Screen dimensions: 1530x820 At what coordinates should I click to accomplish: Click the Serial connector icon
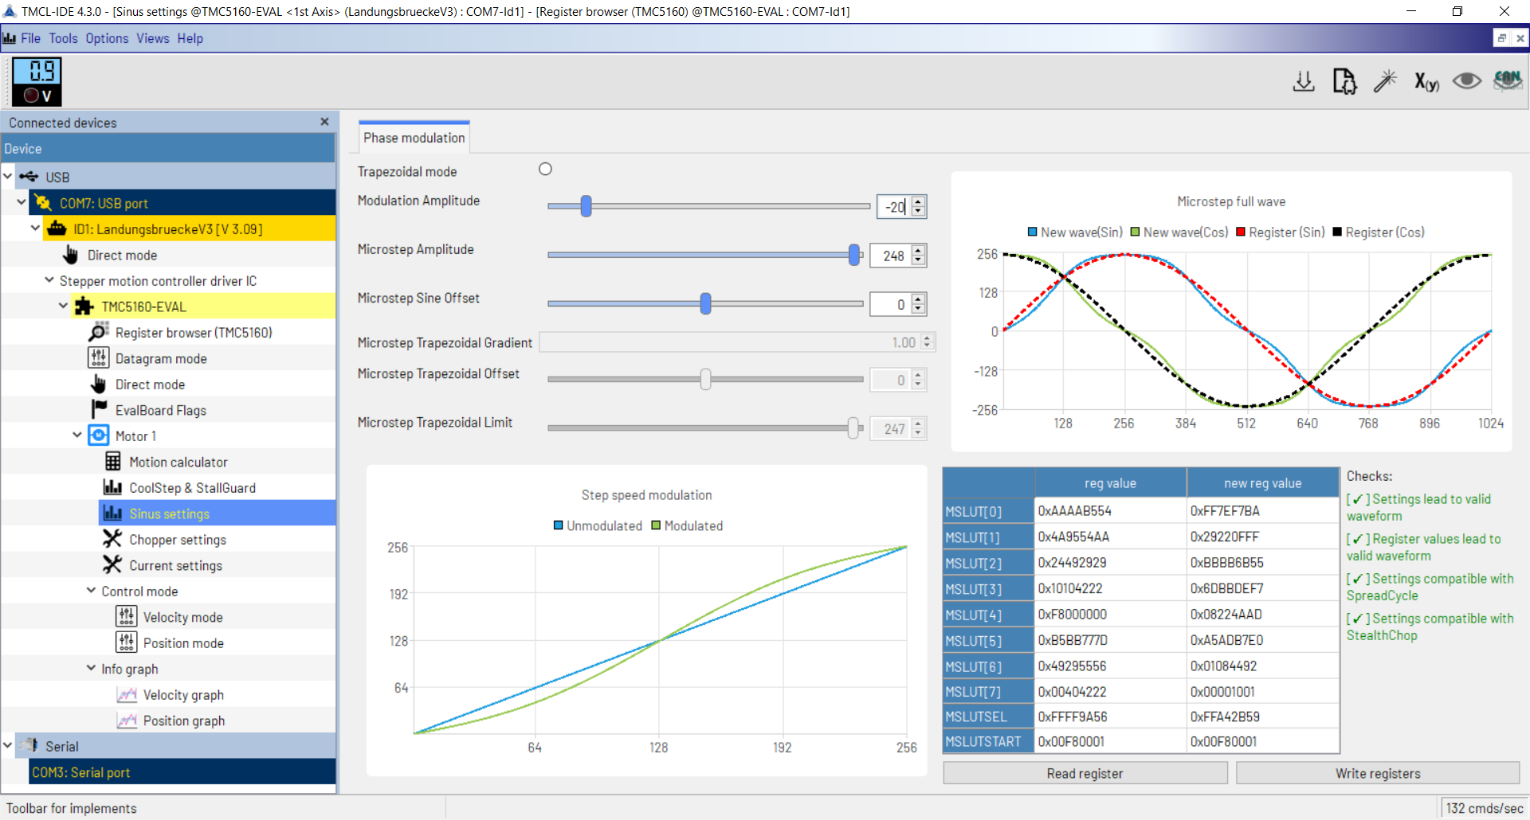coord(29,746)
